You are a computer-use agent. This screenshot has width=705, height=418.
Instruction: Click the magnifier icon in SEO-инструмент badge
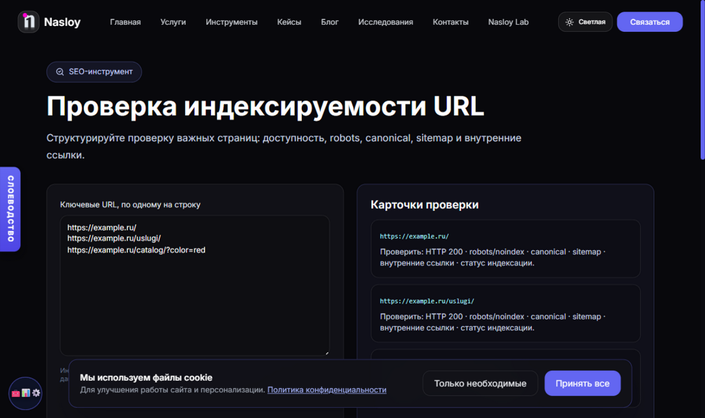click(x=60, y=72)
